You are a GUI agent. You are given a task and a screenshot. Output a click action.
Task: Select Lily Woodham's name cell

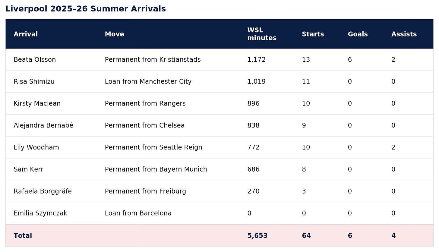click(x=36, y=147)
